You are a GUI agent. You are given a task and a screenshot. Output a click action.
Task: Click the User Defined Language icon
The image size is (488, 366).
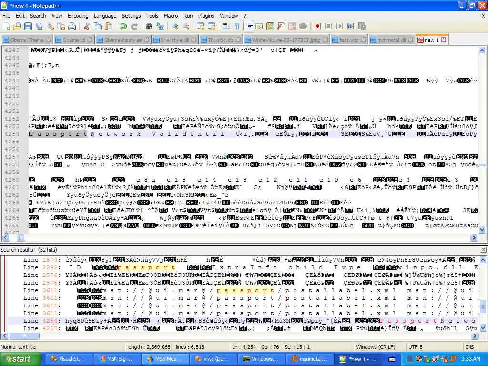click(259, 27)
